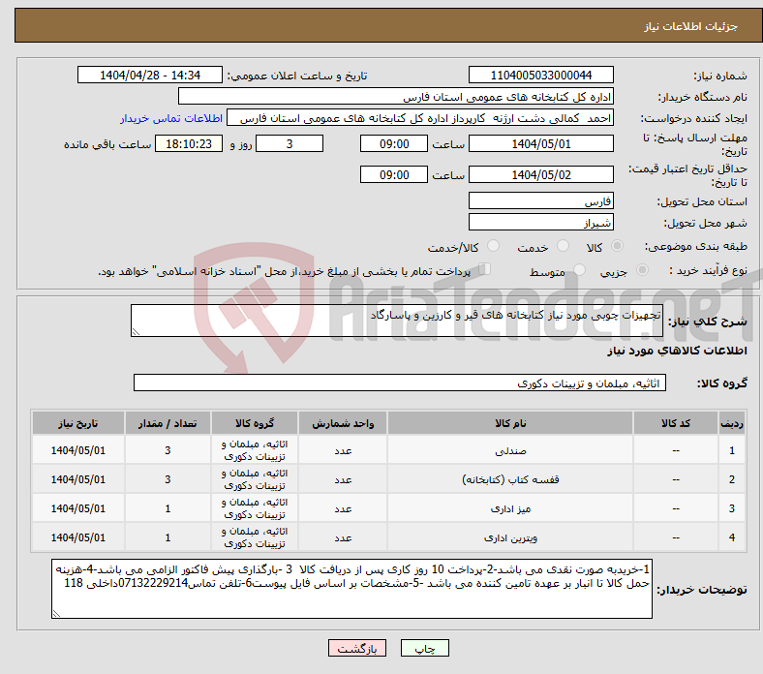Image resolution: width=763 pixels, height=674 pixels.
Task: Click the general need description textarea
Action: click(397, 321)
